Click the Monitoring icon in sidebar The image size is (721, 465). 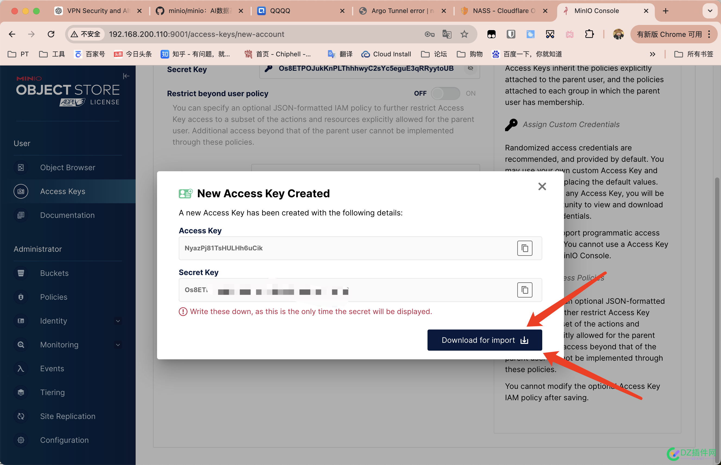click(x=20, y=344)
